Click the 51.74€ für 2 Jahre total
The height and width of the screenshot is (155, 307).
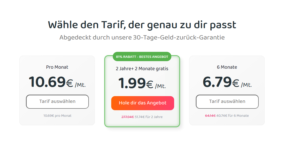149,117
